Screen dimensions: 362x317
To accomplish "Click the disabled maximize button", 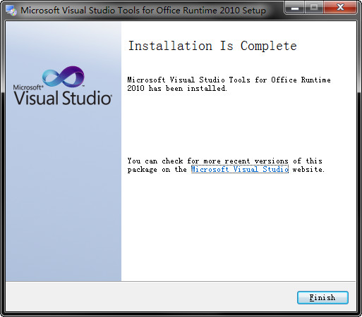I will [x=314, y=8].
